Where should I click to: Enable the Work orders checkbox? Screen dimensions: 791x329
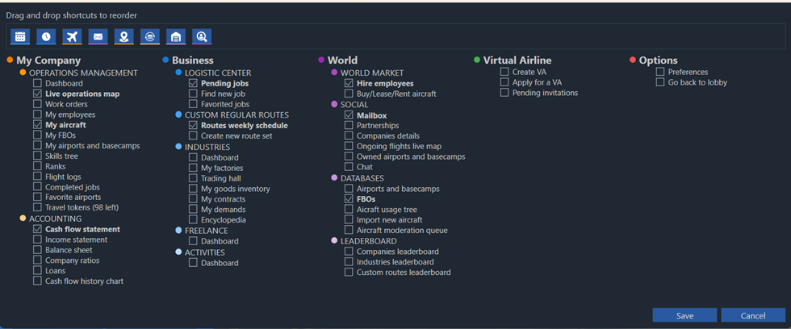tap(38, 104)
